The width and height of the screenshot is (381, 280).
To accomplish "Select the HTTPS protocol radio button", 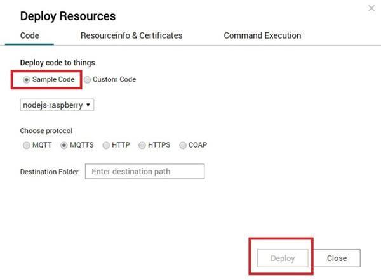I will [142, 145].
